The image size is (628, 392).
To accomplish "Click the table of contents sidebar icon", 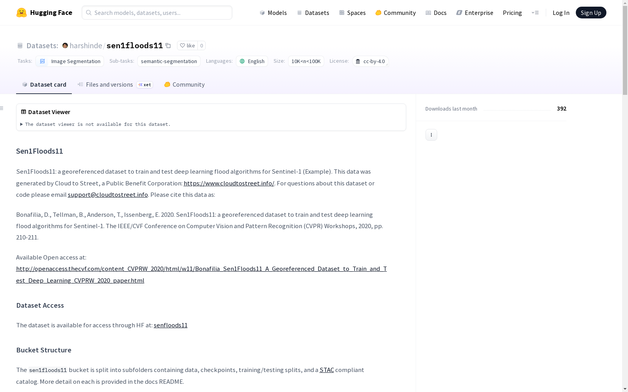I will [2, 108].
